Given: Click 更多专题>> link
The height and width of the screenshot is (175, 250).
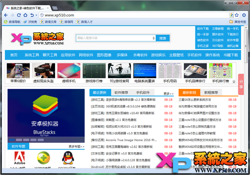Looking at the screenshot, I should pyautogui.click(x=77, y=146).
